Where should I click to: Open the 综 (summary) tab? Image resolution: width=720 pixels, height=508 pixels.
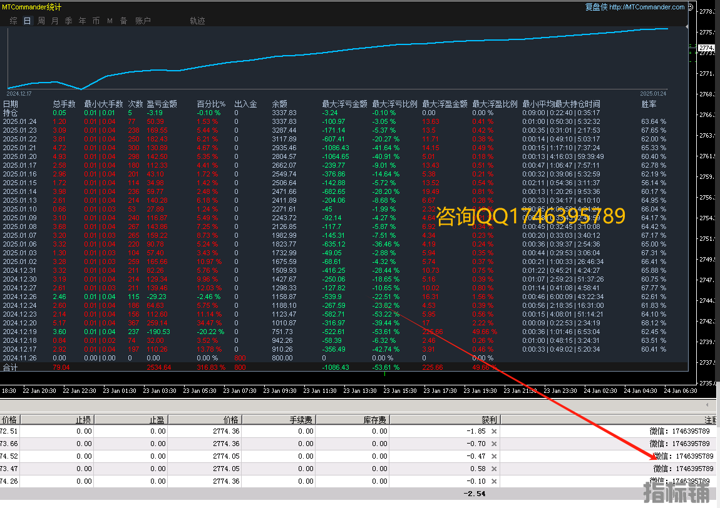tap(13, 21)
